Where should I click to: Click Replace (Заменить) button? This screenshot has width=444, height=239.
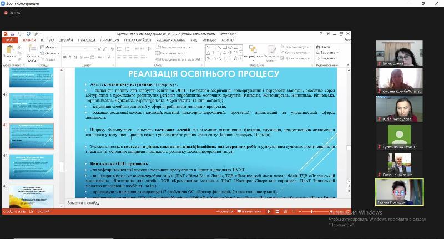point(327,52)
